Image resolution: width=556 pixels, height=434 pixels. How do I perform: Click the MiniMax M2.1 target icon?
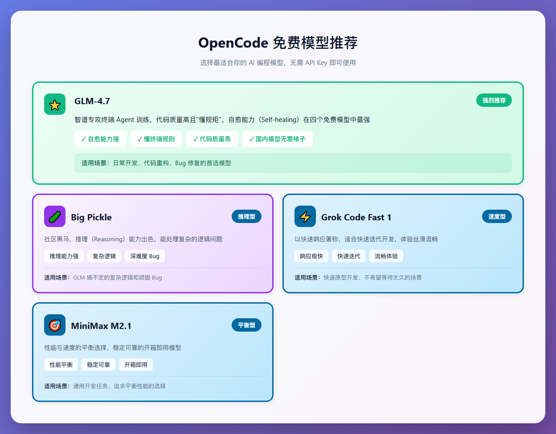55,325
